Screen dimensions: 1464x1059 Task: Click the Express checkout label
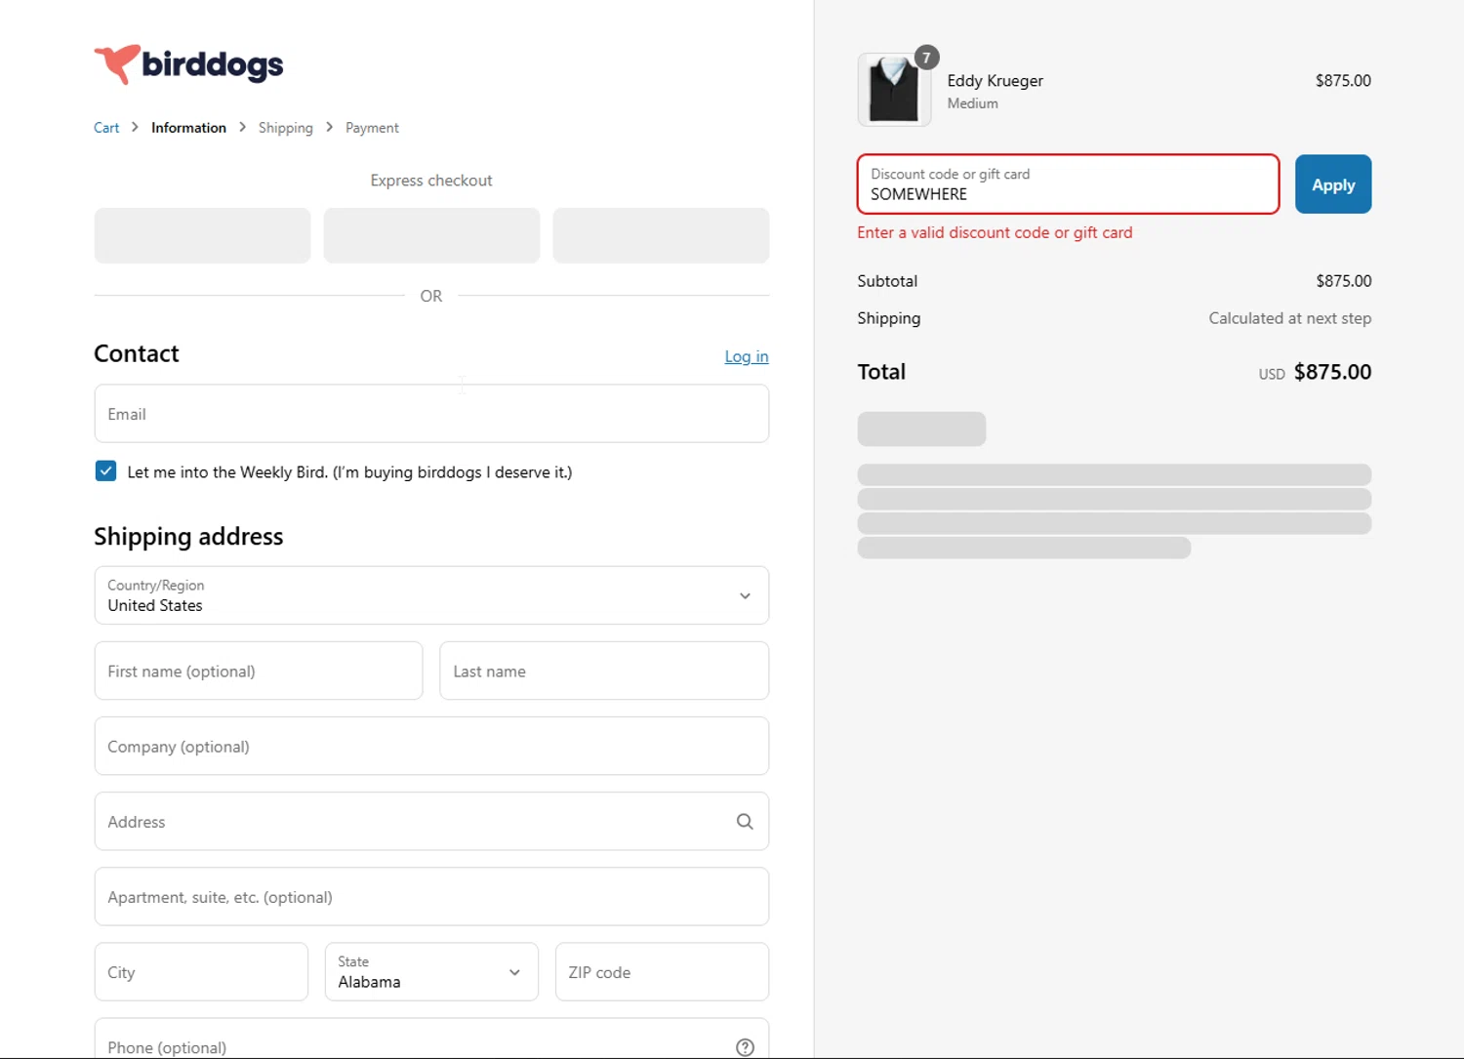coord(431,181)
